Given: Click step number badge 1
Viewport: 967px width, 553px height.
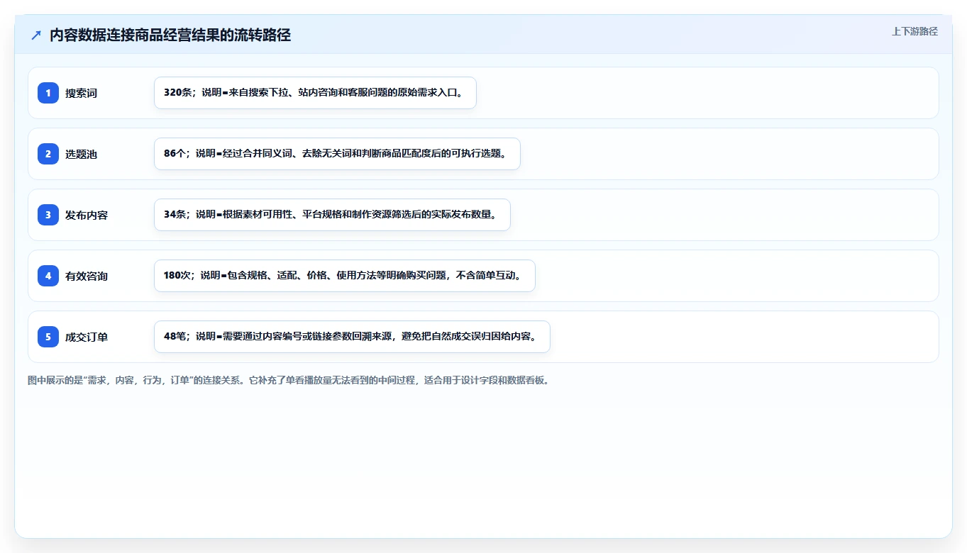Looking at the screenshot, I should pos(48,93).
